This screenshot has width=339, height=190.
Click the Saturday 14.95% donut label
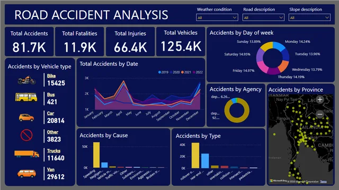[x=237, y=54]
